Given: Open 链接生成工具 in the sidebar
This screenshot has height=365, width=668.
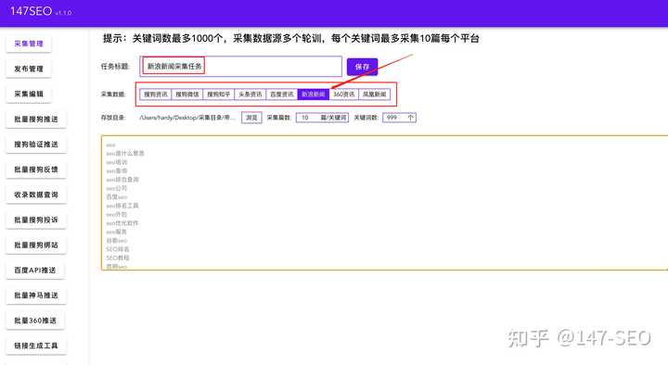Looking at the screenshot, I should point(36,346).
